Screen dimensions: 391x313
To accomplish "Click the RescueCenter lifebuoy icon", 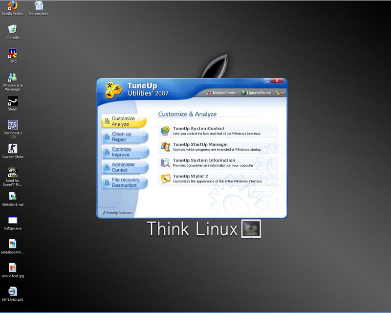I will tap(209, 93).
